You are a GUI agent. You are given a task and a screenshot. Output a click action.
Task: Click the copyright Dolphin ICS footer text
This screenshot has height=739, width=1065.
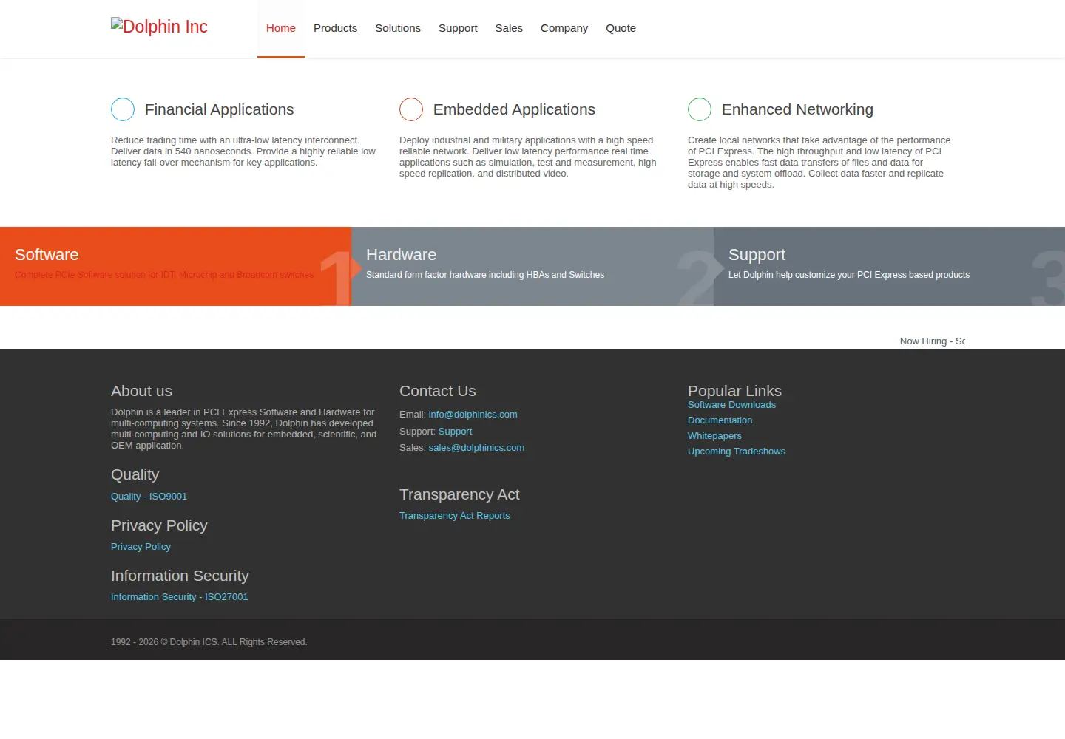coord(209,642)
